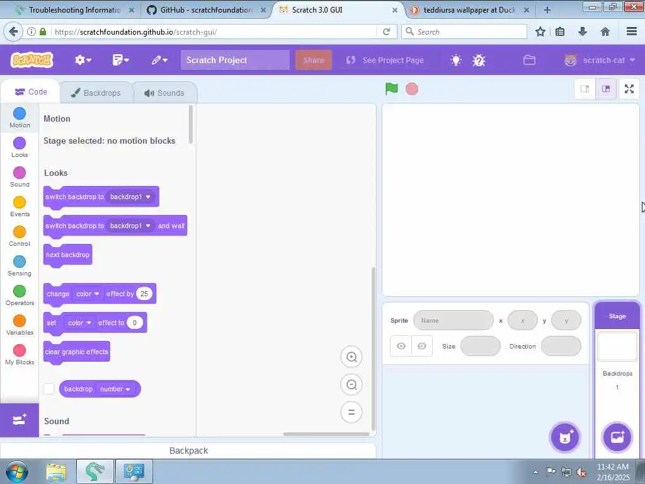645x484 pixels.
Task: Tick the backdrop number reporter checkbox
Action: (49, 388)
